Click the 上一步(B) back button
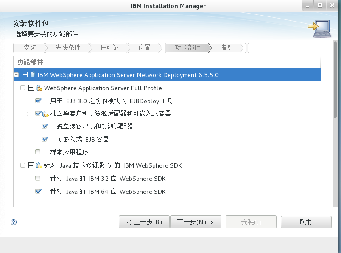Screen dimensions: 341x253 [x=144, y=222]
